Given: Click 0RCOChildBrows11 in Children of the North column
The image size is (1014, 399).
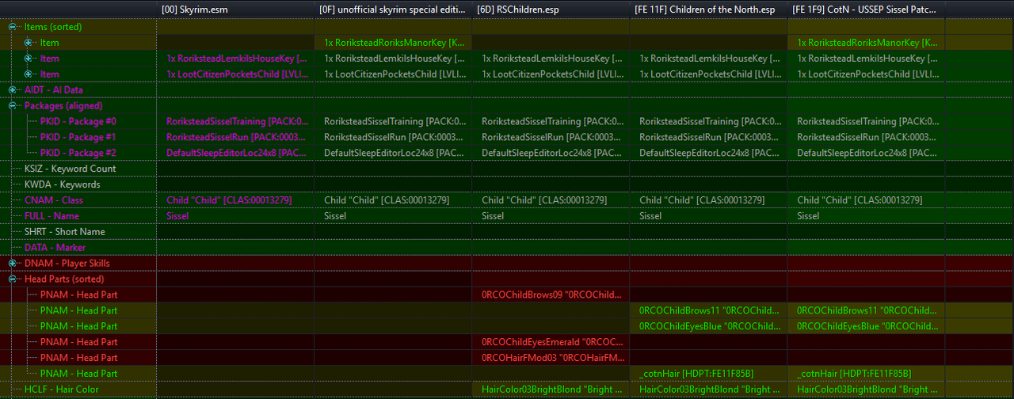Looking at the screenshot, I should pos(711,311).
